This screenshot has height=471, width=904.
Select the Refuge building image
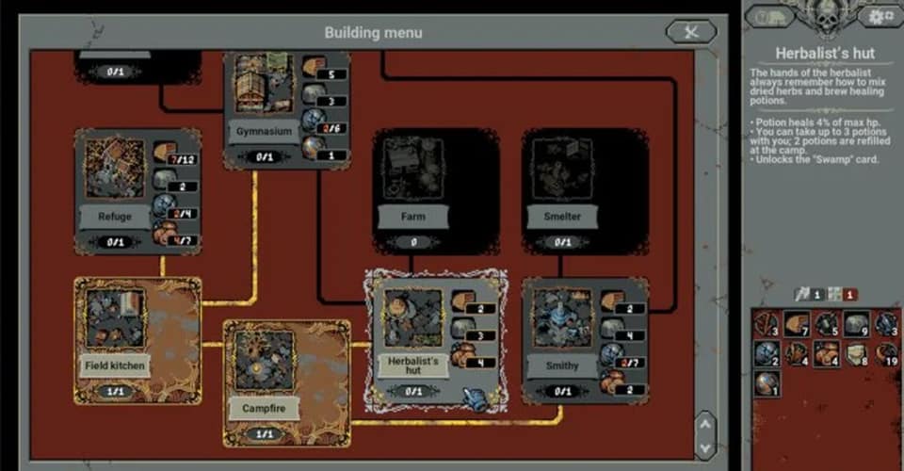[x=115, y=169]
